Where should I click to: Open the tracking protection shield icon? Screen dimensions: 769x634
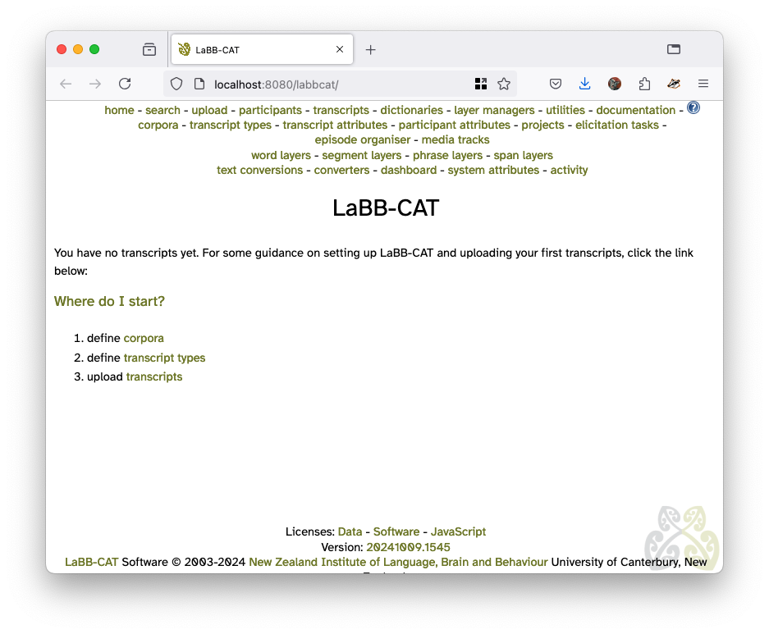tap(176, 84)
